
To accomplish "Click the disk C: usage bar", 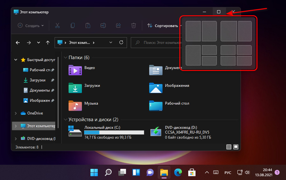I will pyautogui.click(x=114, y=132).
